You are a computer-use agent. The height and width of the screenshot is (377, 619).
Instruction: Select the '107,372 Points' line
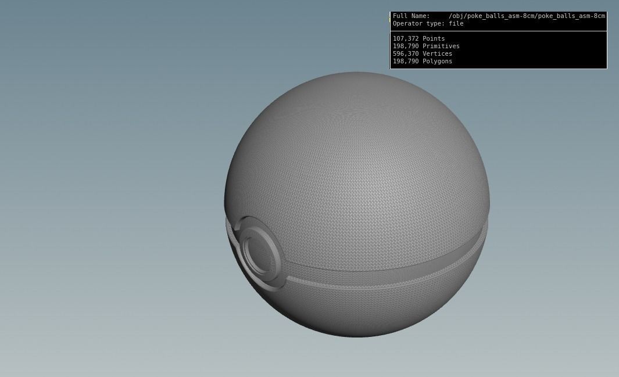418,39
